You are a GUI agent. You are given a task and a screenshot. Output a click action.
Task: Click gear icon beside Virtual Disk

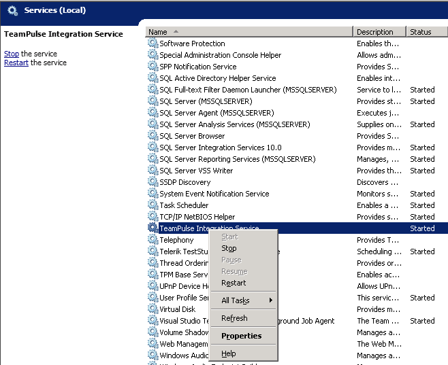click(x=153, y=309)
